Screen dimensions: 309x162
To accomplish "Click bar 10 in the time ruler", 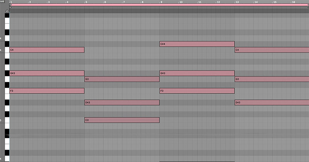I will click(181, 2).
